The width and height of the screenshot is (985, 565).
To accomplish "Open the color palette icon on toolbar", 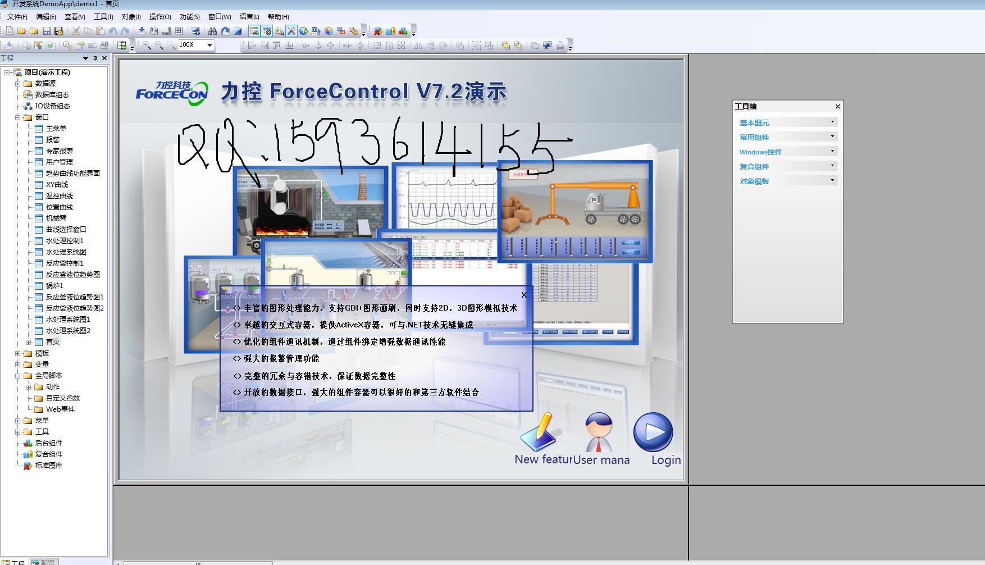I will click(327, 32).
